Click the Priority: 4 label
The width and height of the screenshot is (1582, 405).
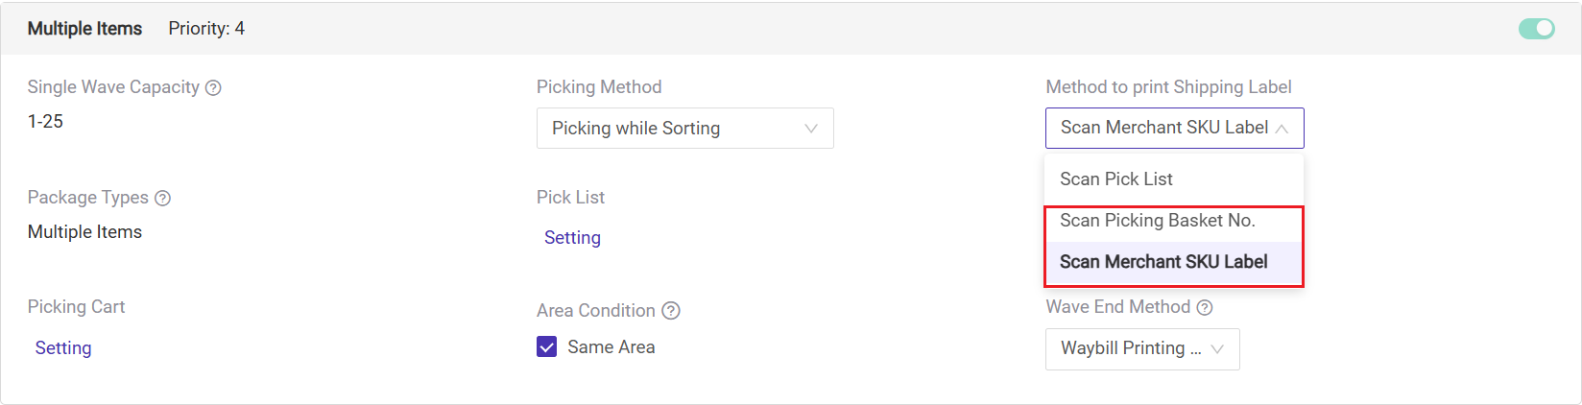(x=206, y=29)
